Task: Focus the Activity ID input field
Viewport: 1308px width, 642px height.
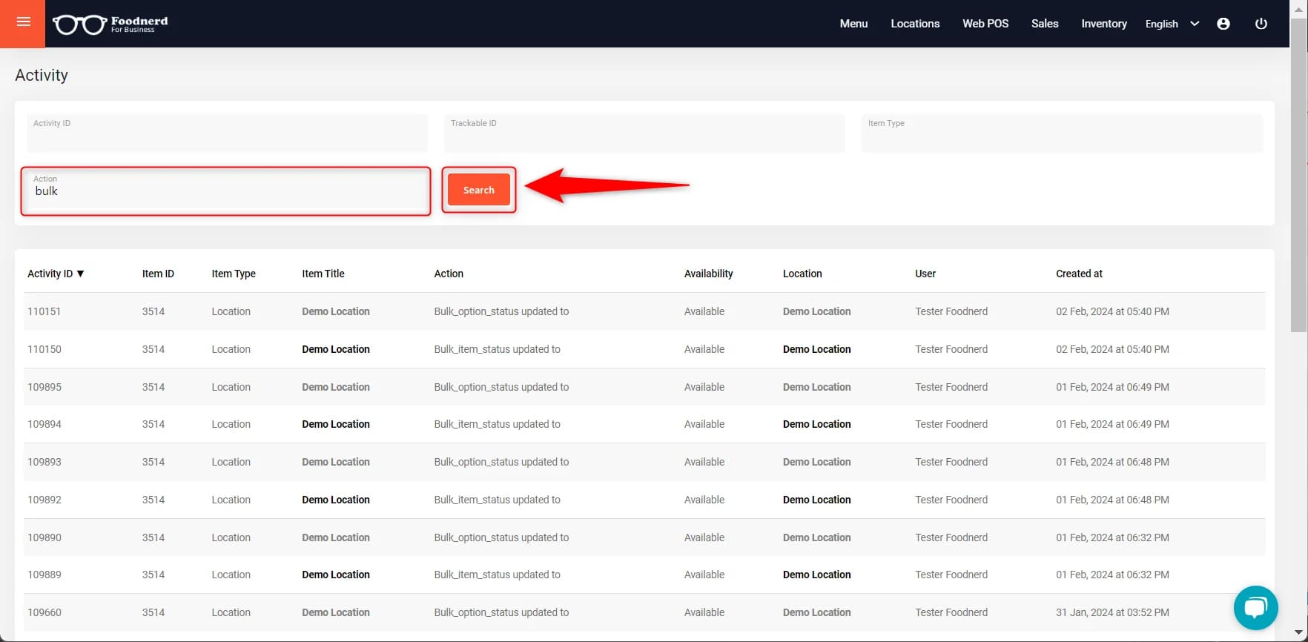Action: tap(227, 133)
